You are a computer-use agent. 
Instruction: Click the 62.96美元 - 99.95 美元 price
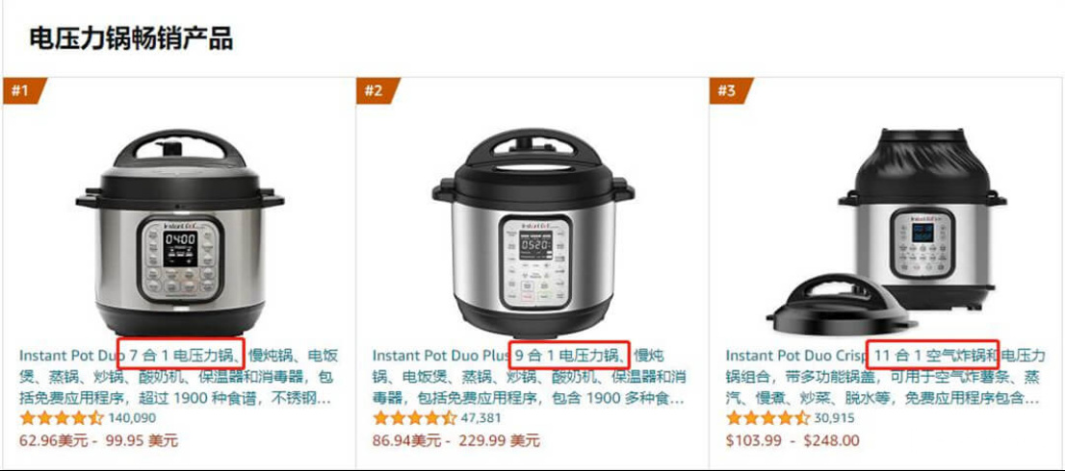pyautogui.click(x=98, y=441)
